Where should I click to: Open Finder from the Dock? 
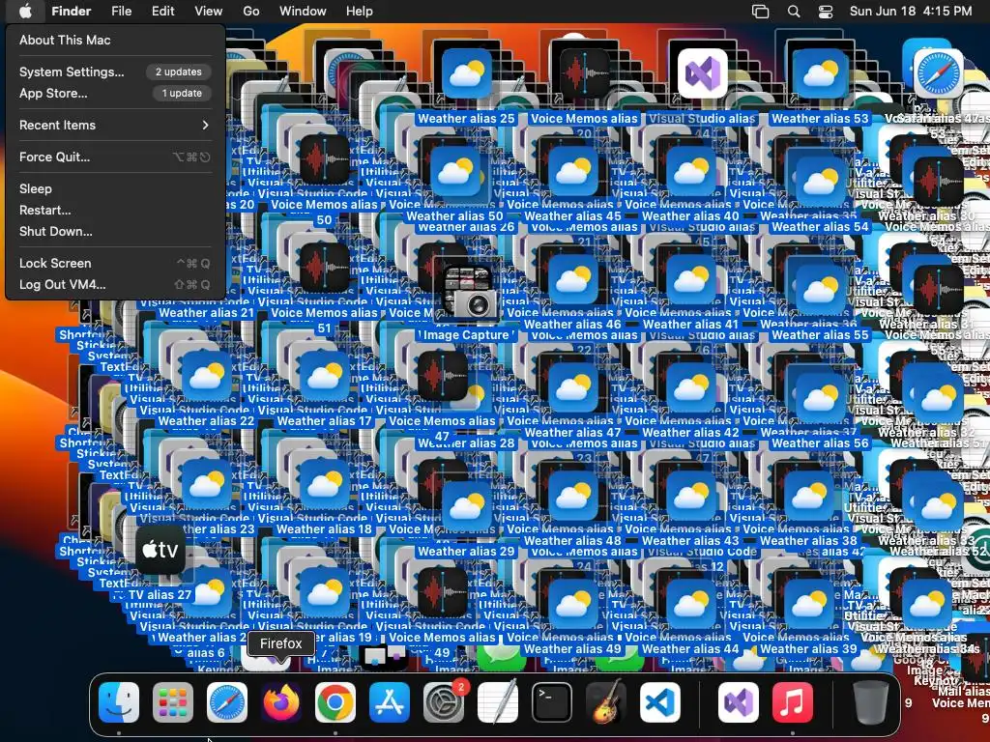tap(119, 702)
